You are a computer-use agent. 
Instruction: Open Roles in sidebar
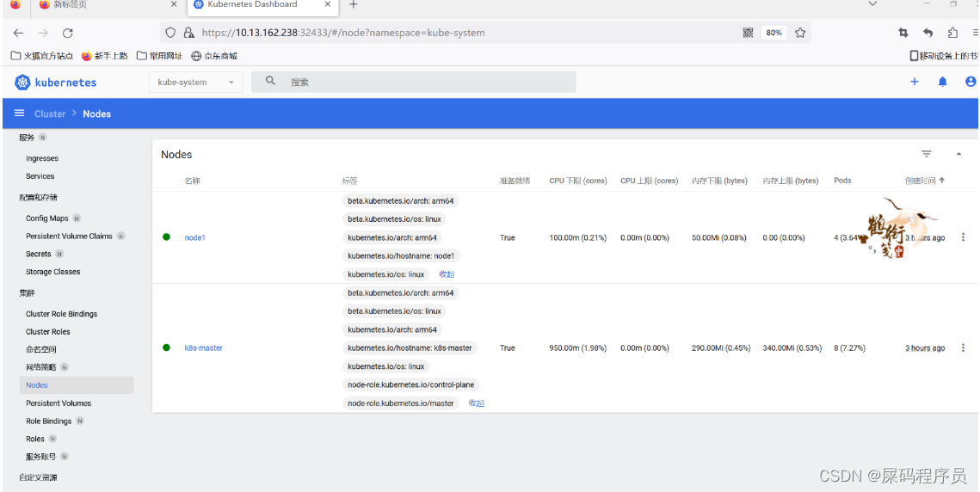coord(35,439)
